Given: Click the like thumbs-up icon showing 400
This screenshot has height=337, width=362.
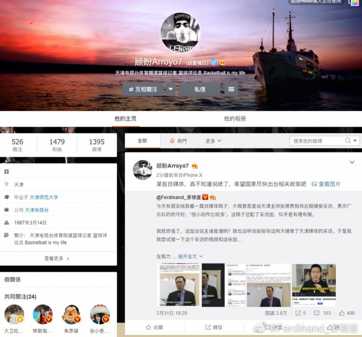Looking at the screenshot, I should 341,313.
